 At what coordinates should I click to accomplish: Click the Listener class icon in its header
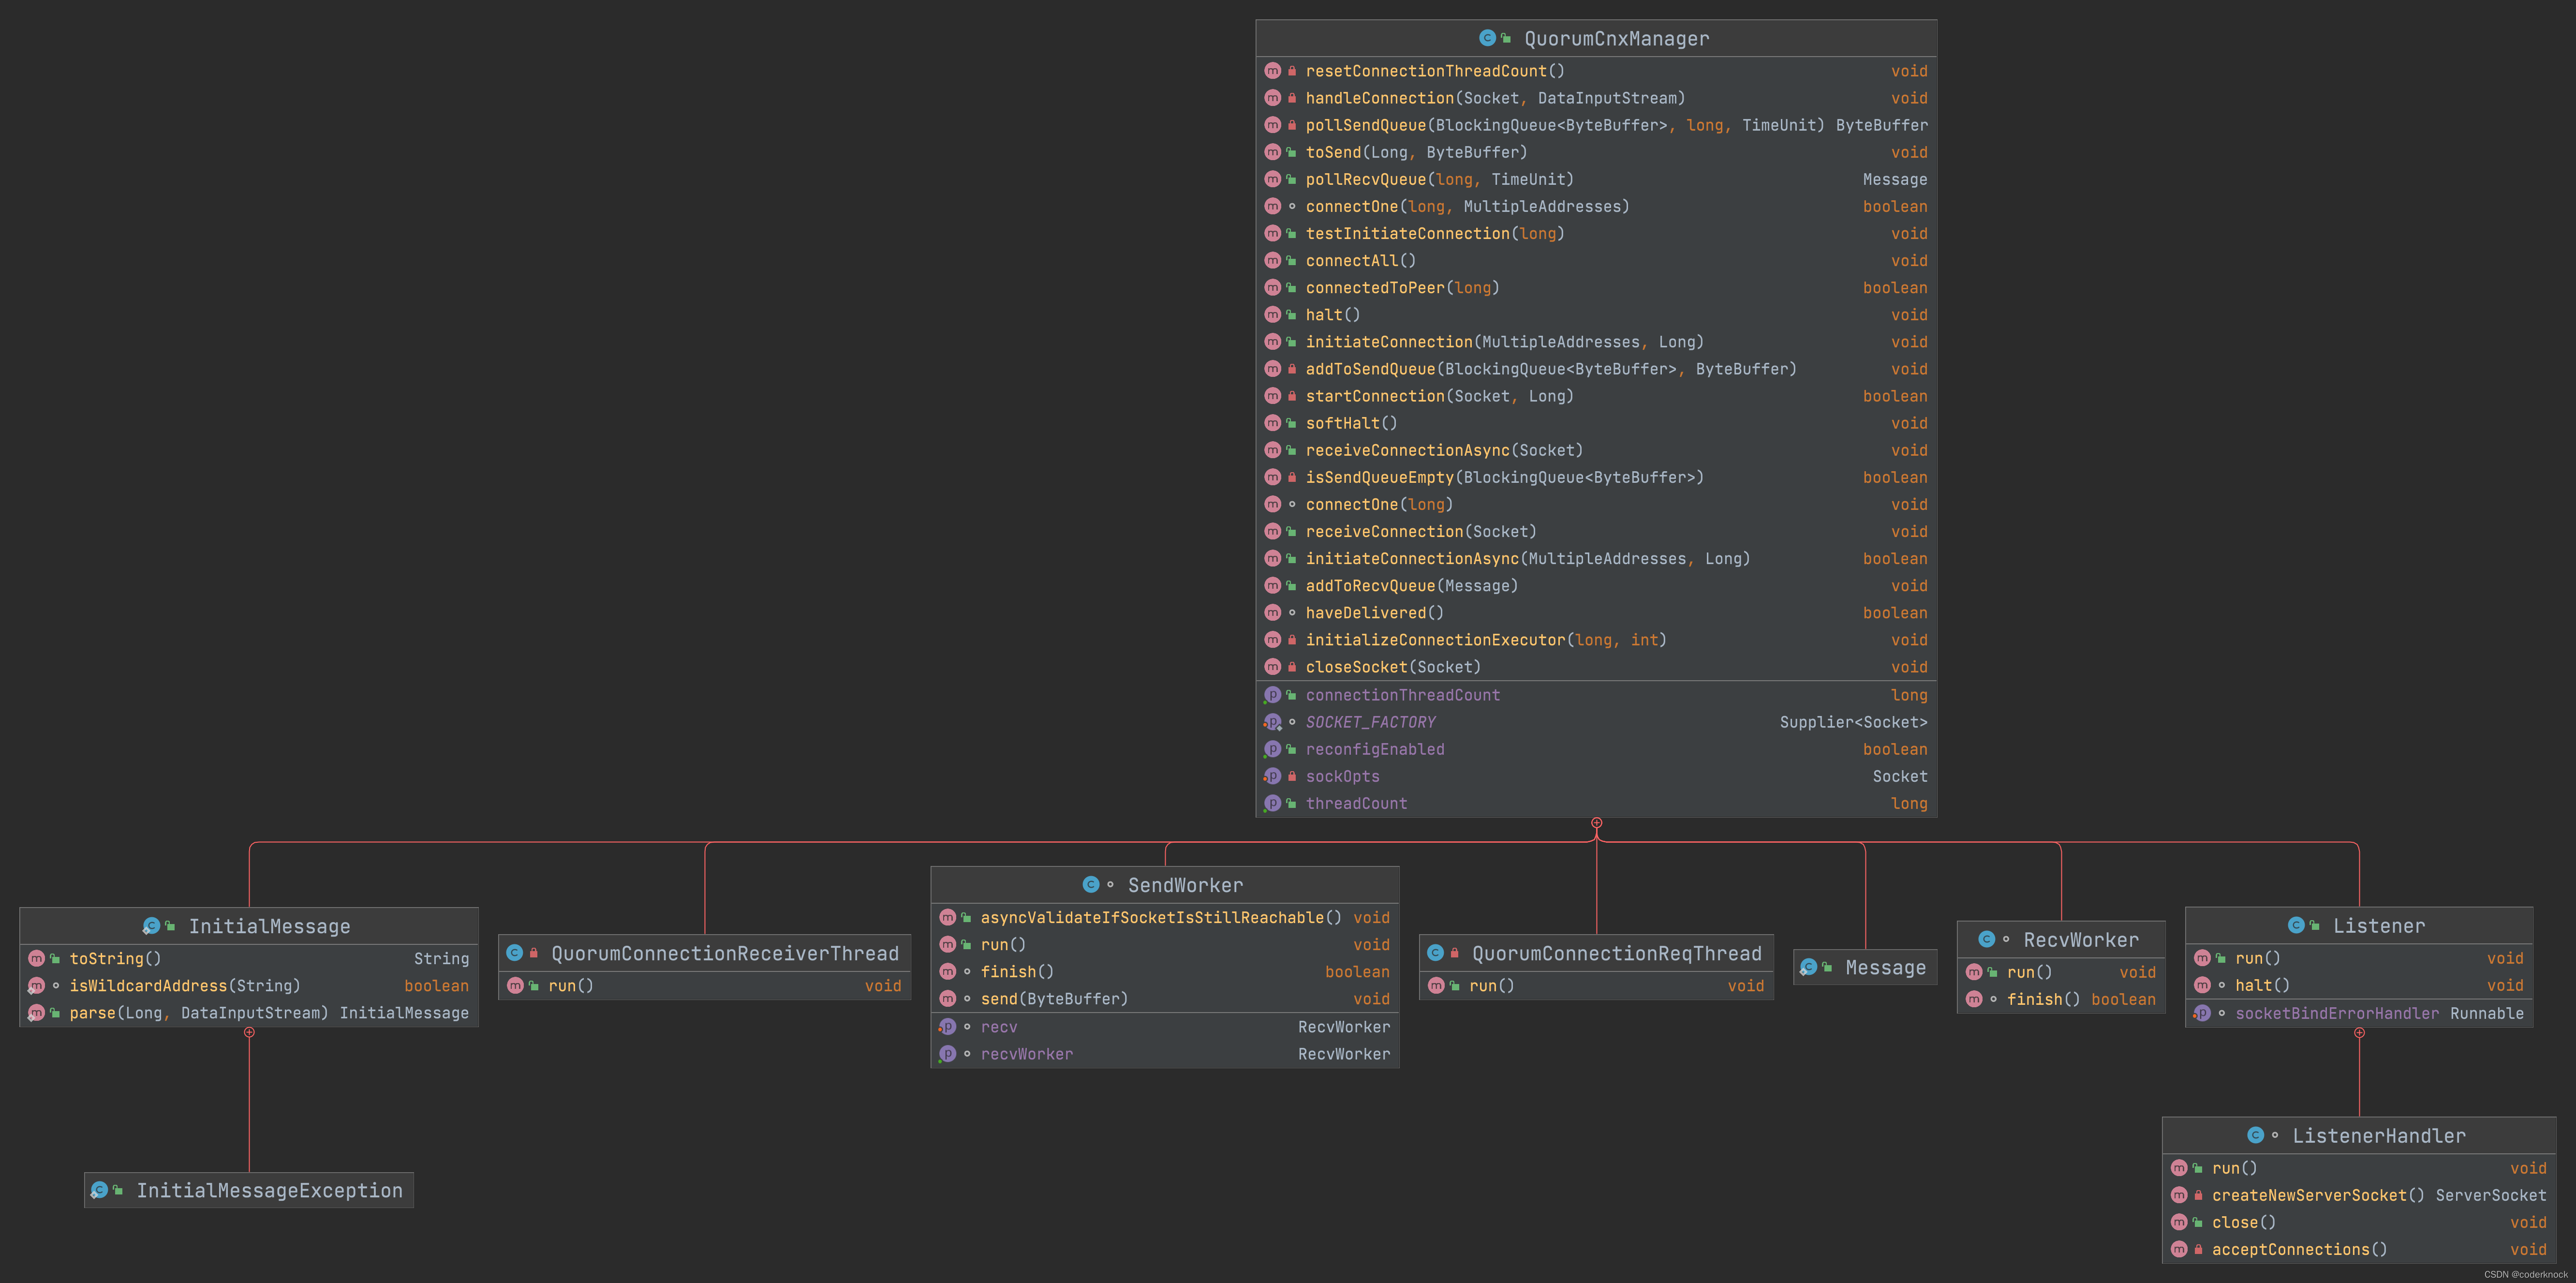2296,926
